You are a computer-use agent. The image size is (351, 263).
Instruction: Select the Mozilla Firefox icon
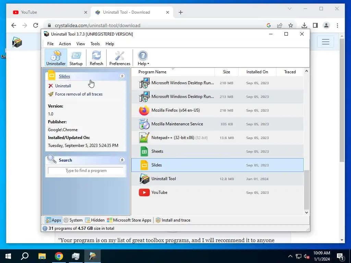144,110
